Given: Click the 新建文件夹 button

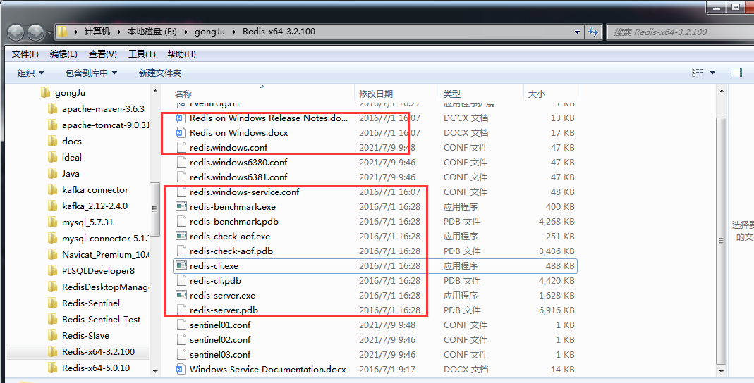Looking at the screenshot, I should tap(160, 73).
